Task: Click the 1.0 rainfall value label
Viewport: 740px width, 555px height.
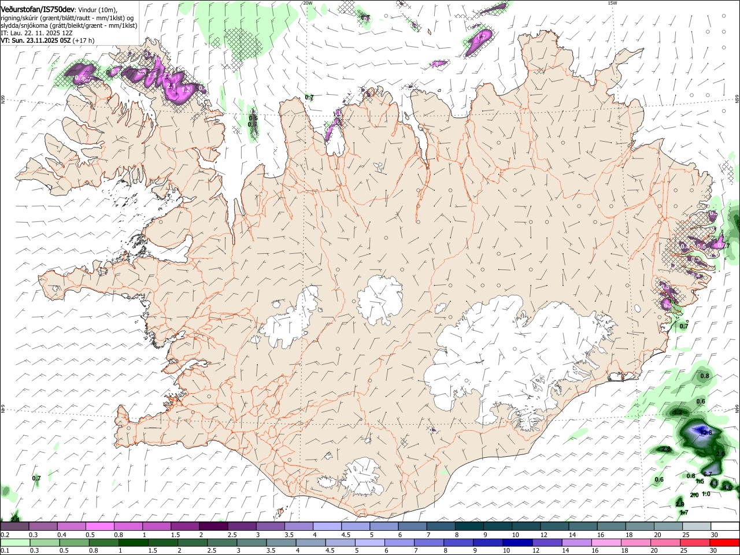Action: 706,494
